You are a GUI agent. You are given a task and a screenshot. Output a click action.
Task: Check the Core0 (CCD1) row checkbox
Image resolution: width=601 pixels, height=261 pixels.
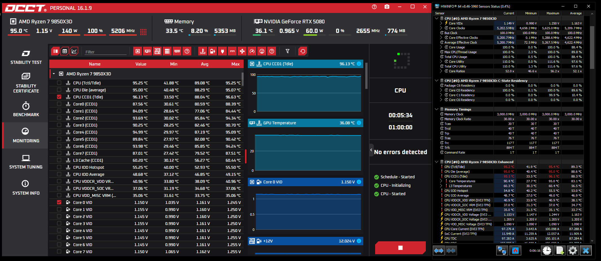pyautogui.click(x=59, y=104)
